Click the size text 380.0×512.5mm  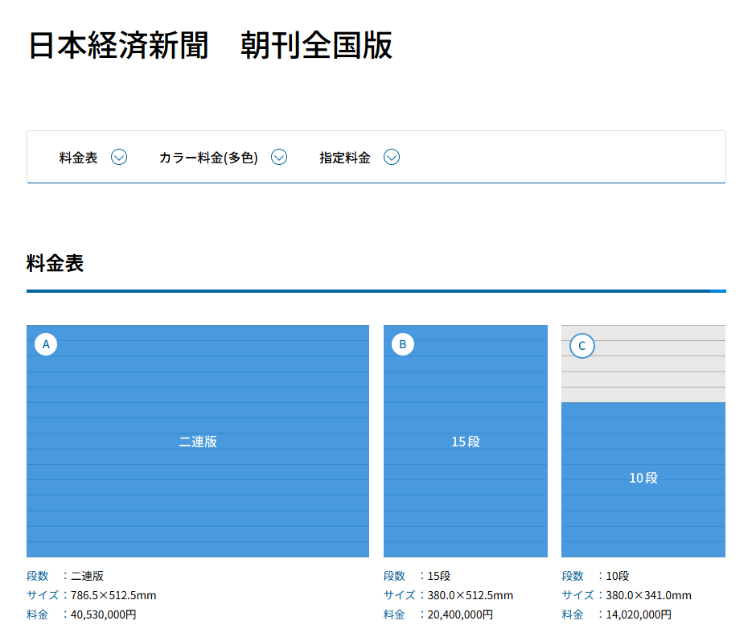[471, 595]
